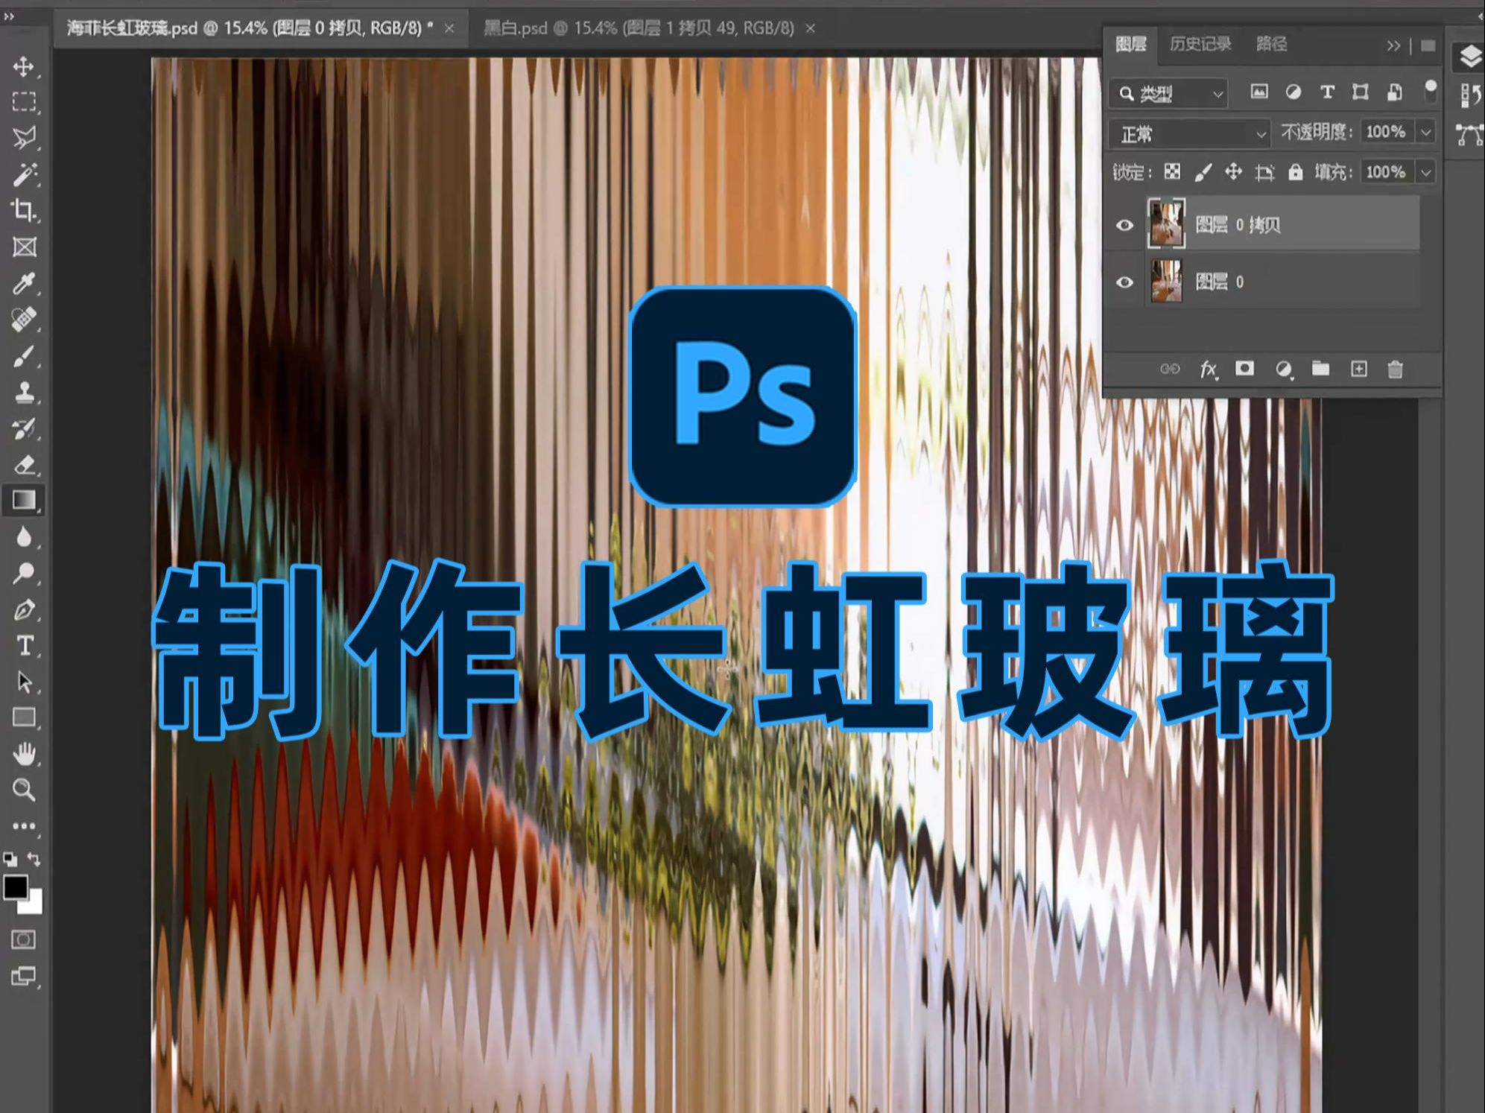The height and width of the screenshot is (1113, 1485).
Task: Toggle pixel layer filter
Action: 1258,92
